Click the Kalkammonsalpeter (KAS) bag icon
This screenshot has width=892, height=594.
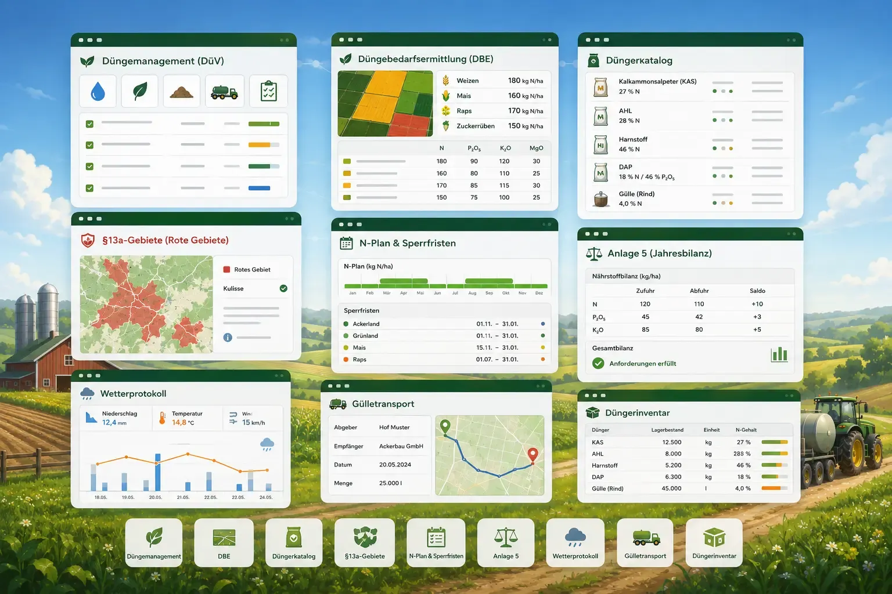click(x=600, y=87)
